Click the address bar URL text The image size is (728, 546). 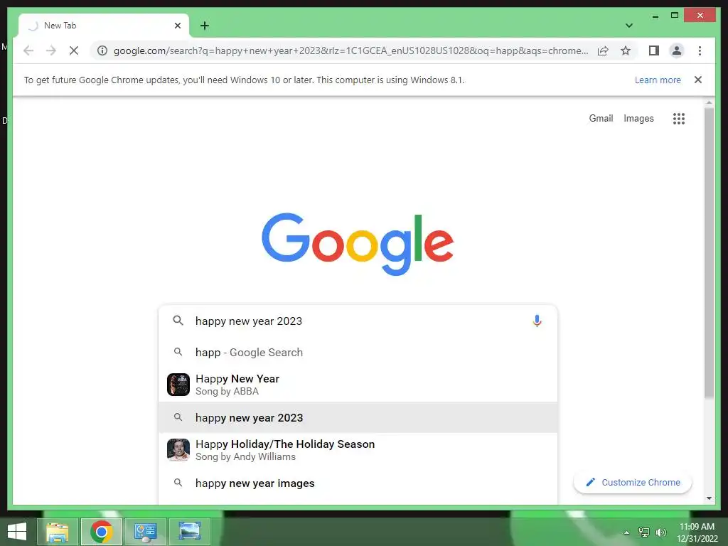click(350, 50)
